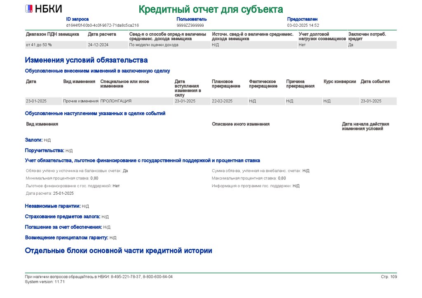Click the НБКИ contact phone numbers in footer
This screenshot has width=422, height=298.
pyautogui.click(x=141, y=277)
